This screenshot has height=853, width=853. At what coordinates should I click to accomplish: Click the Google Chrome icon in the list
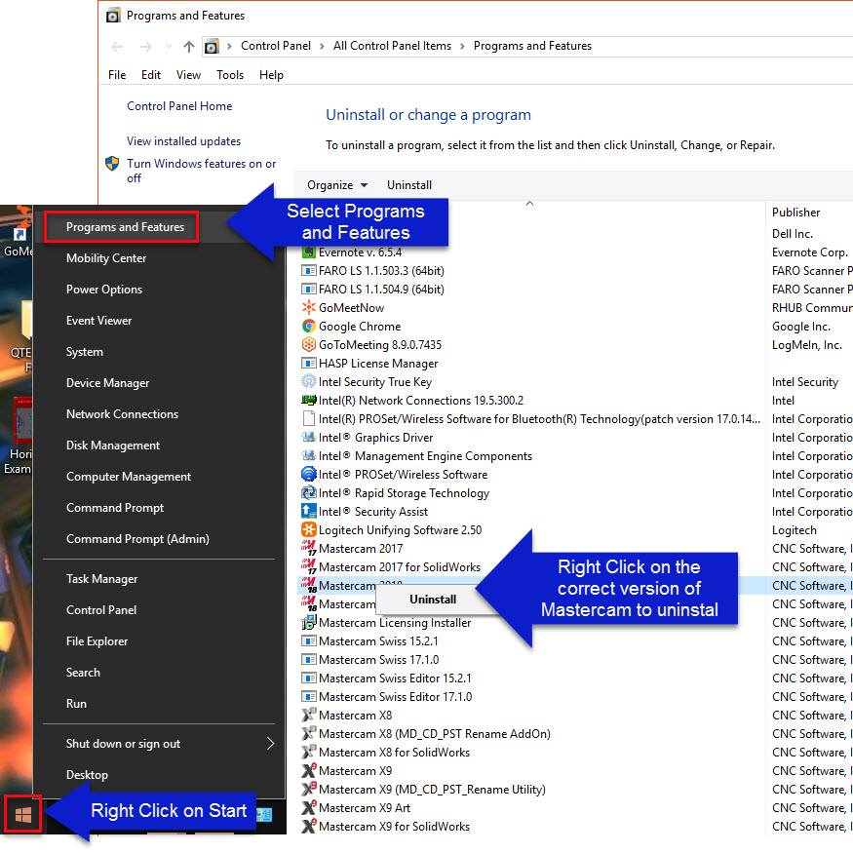tap(308, 326)
